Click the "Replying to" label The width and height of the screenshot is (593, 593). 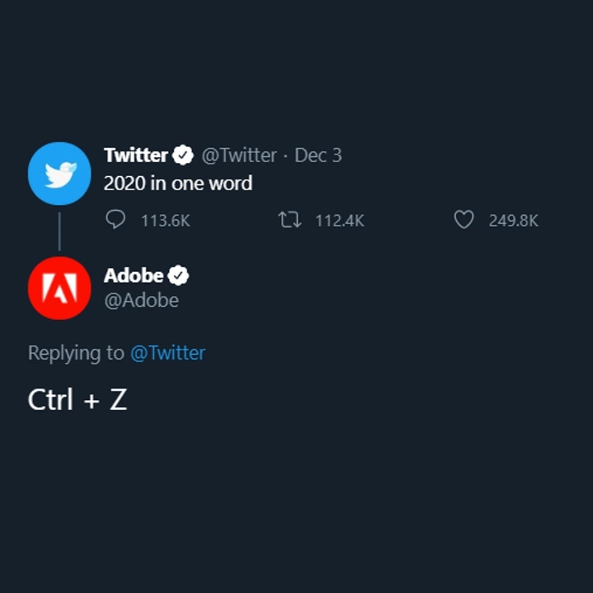(76, 353)
